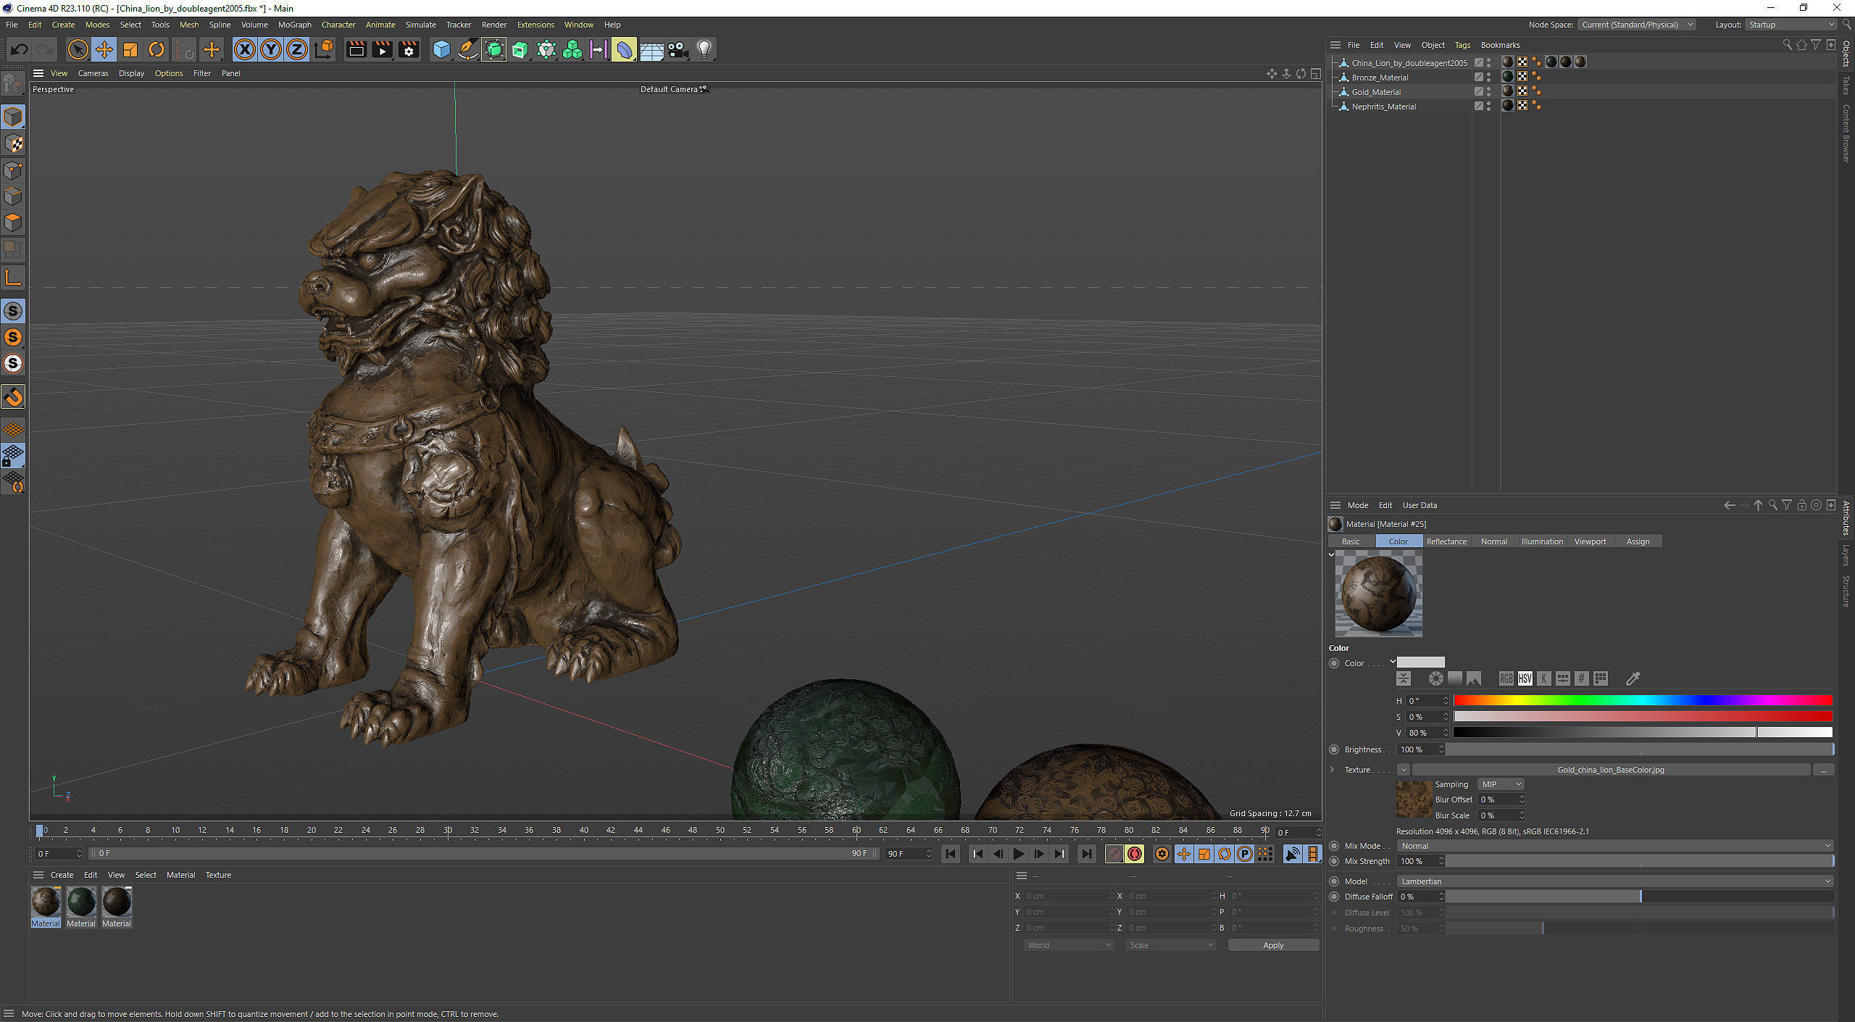Expand the Texture disclosure arrow
Screen dimensions: 1855x1022
1333,770
